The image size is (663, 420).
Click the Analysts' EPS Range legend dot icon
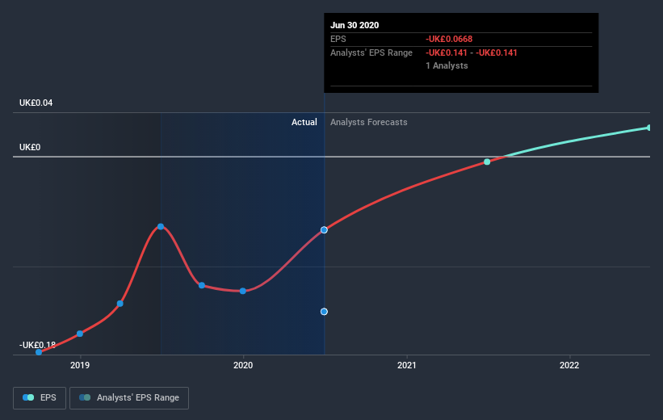pos(85,397)
